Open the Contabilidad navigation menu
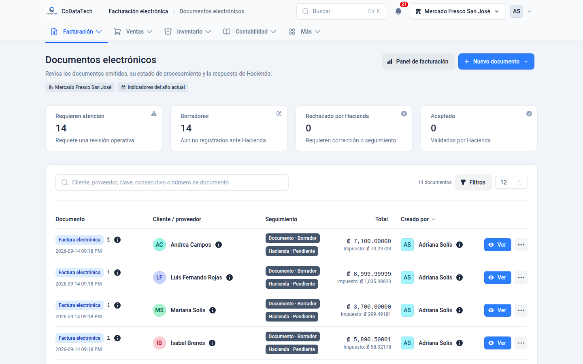 pyautogui.click(x=250, y=32)
